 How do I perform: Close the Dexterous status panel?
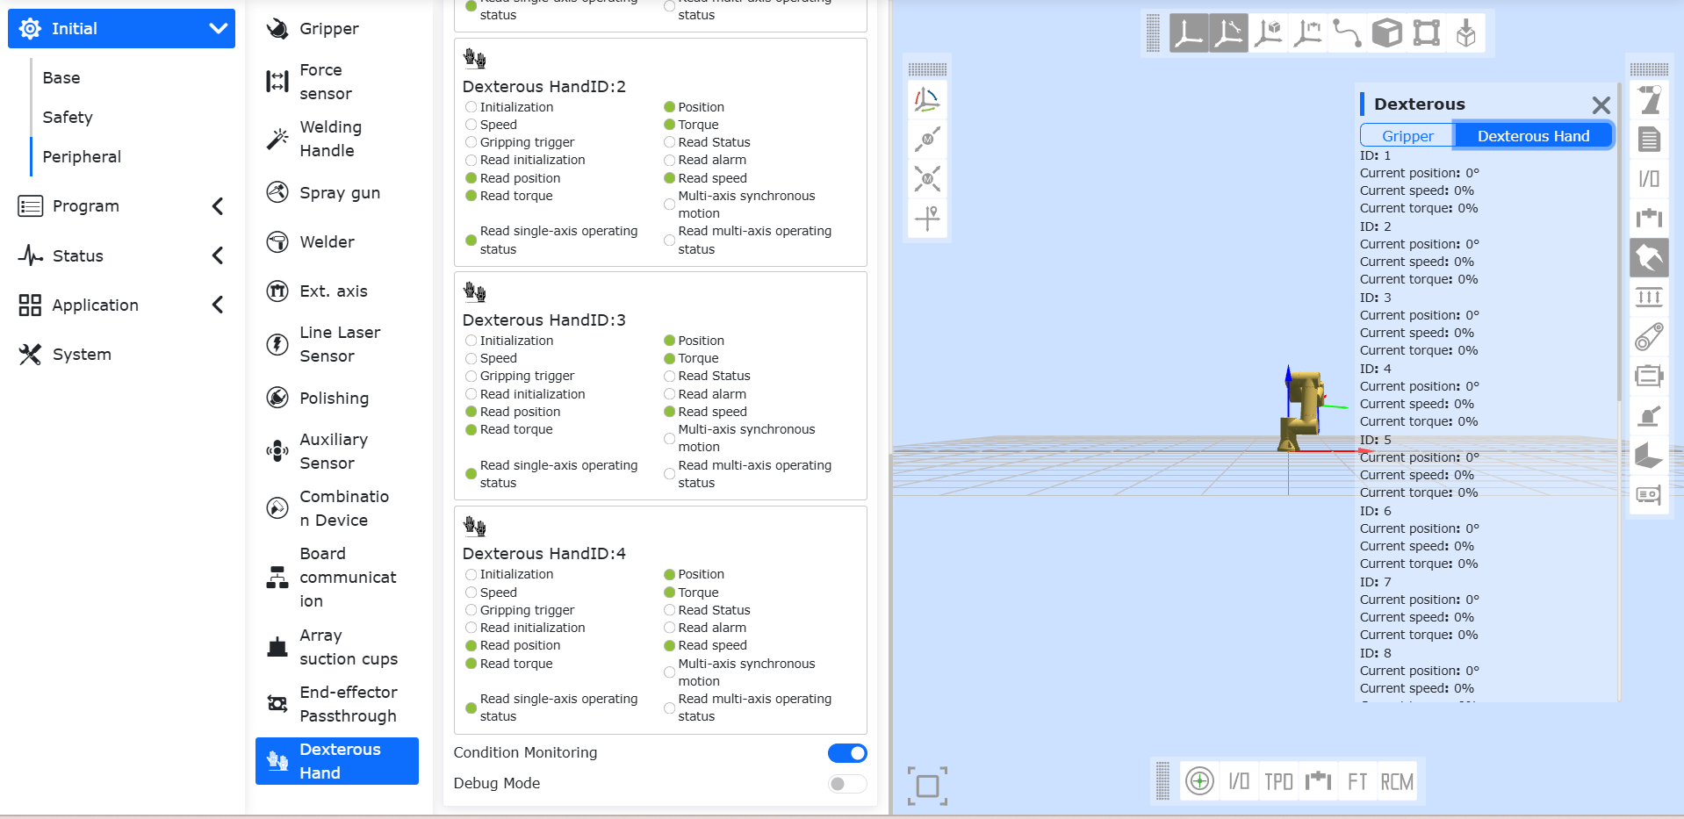click(1601, 105)
